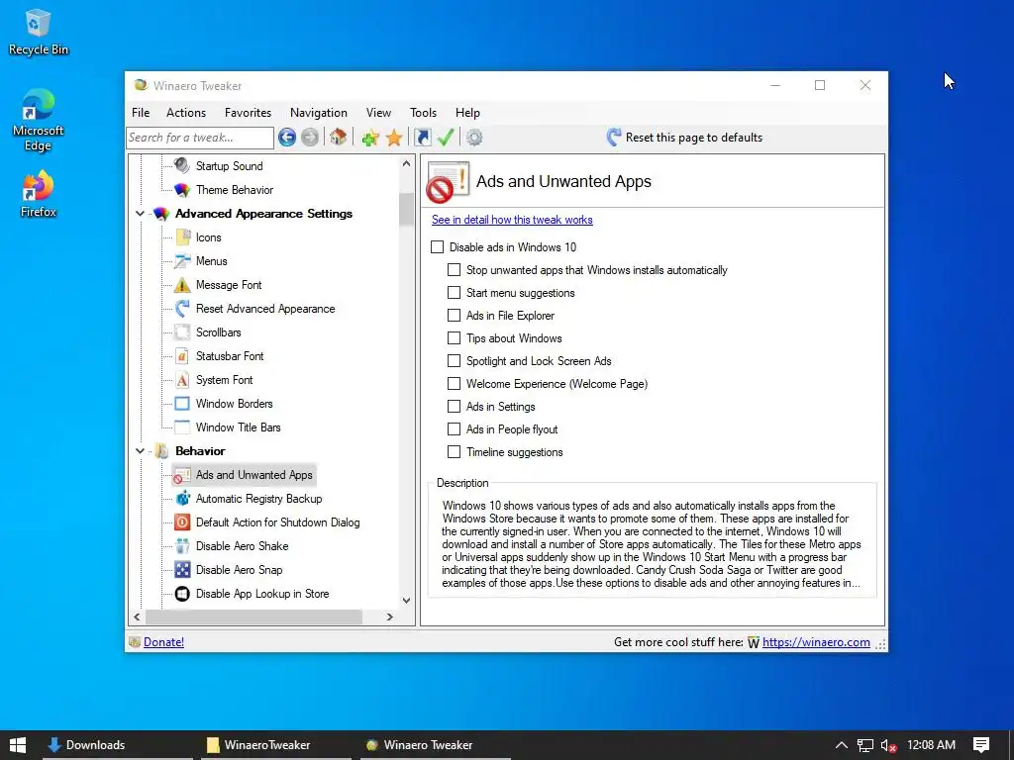Check Ads in File Explorer option
The width and height of the screenshot is (1014, 760).
coord(454,316)
